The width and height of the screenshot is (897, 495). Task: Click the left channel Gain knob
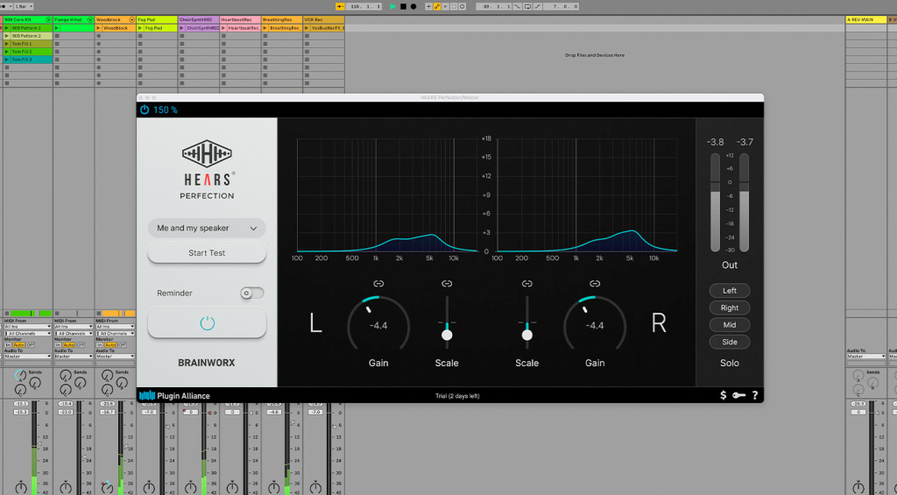pos(378,324)
